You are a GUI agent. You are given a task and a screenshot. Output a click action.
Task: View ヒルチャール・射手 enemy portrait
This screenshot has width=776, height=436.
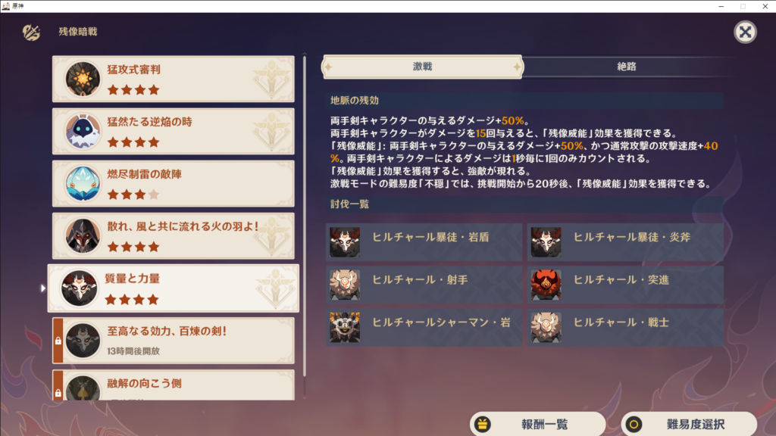coord(345,285)
